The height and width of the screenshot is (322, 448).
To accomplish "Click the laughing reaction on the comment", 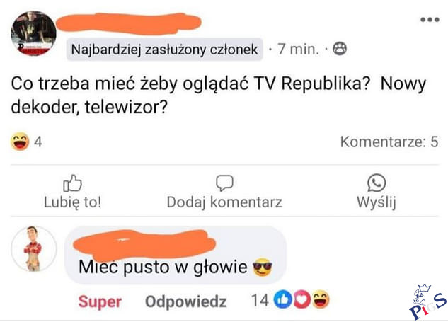I will (x=321, y=299).
